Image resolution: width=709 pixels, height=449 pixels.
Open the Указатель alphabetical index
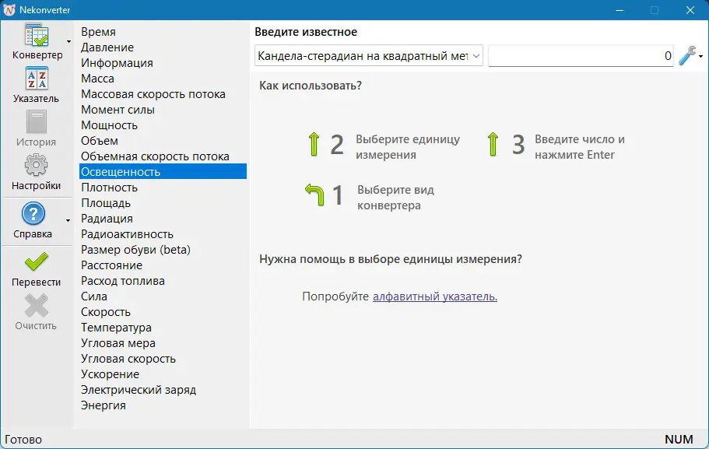coord(36,80)
